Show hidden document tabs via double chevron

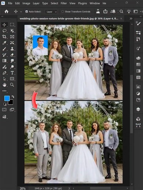click(131, 19)
